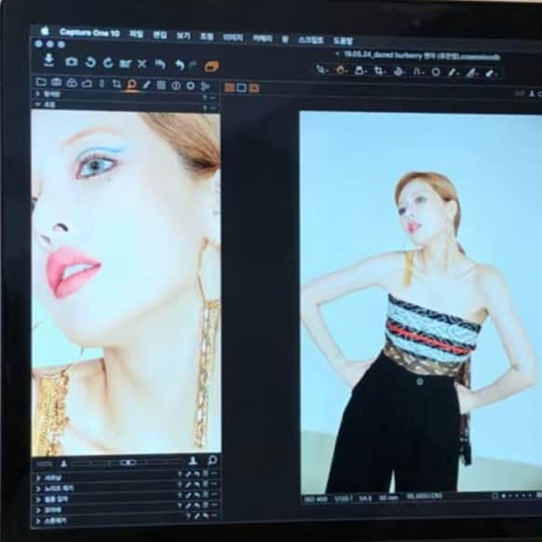Open the session document title dropdown arrow
Viewport: 542px width, 542px height.
pyautogui.click(x=337, y=54)
